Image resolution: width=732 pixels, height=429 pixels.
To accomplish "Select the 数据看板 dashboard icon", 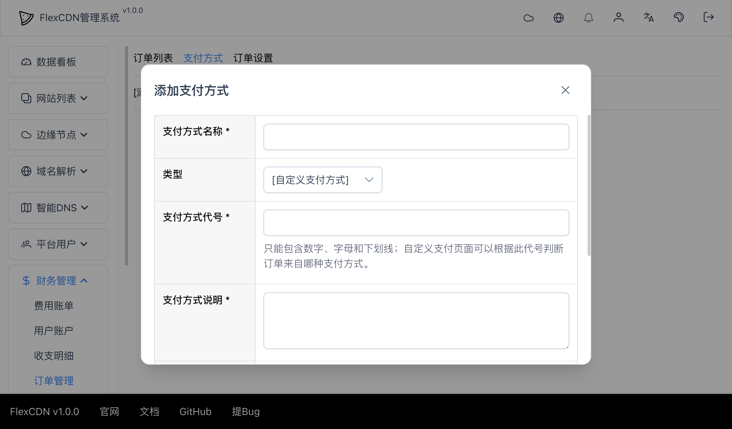I will pos(25,61).
